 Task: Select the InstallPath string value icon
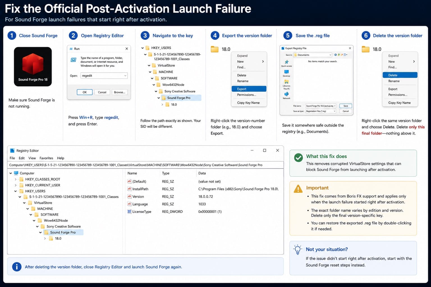pyautogui.click(x=129, y=189)
